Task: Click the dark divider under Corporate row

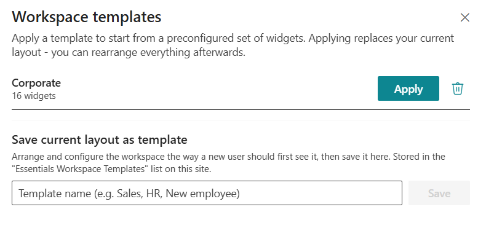Action: 241,109
